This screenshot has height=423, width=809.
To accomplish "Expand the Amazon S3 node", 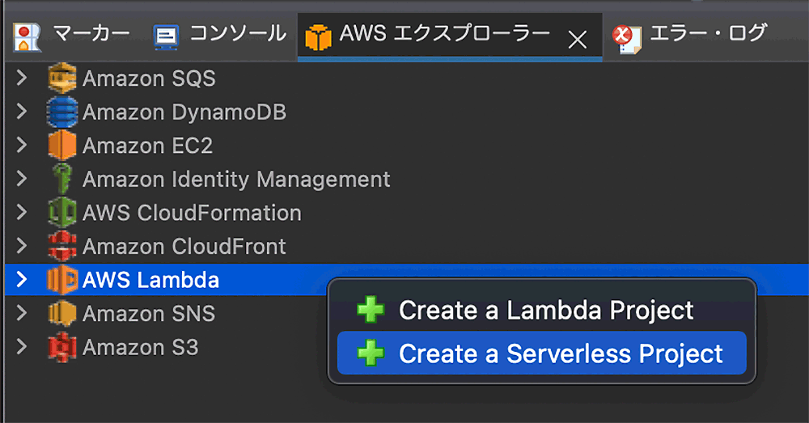I will 22,347.
